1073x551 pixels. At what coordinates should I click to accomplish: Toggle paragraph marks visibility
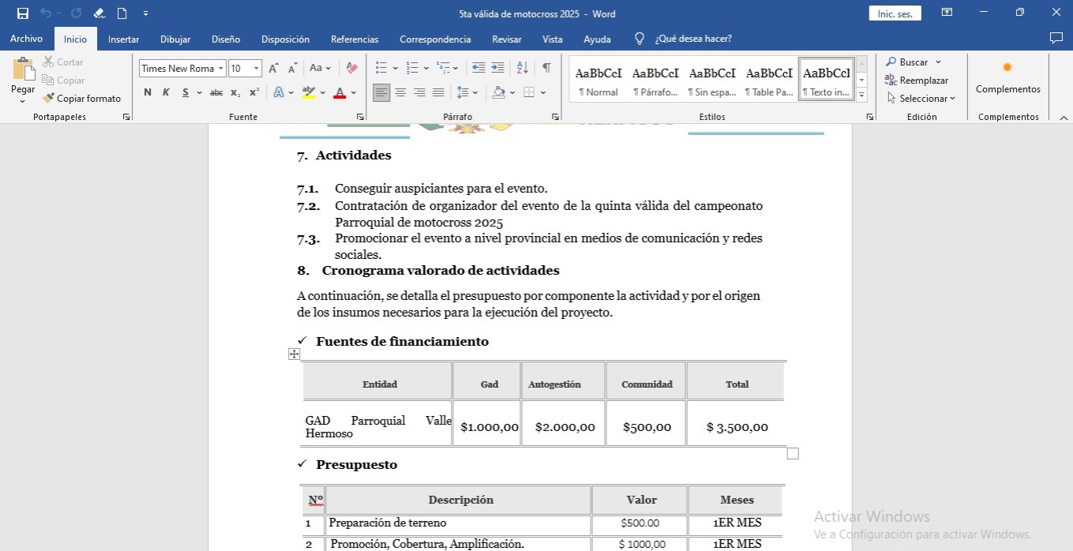click(546, 69)
